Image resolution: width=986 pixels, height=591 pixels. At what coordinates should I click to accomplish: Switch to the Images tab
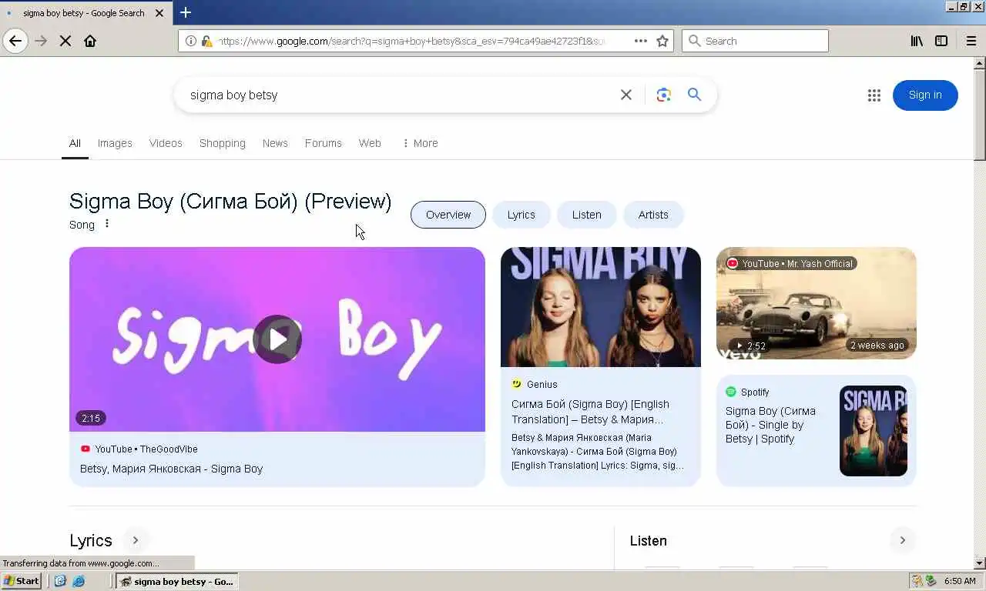coord(115,143)
